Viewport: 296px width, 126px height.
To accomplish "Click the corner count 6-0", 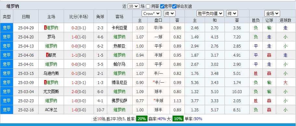I will 100,91.
